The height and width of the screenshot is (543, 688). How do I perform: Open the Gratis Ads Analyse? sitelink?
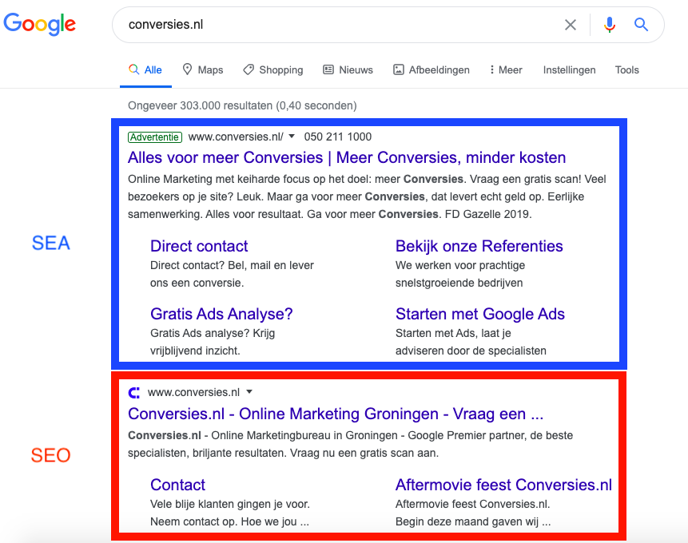tap(221, 314)
